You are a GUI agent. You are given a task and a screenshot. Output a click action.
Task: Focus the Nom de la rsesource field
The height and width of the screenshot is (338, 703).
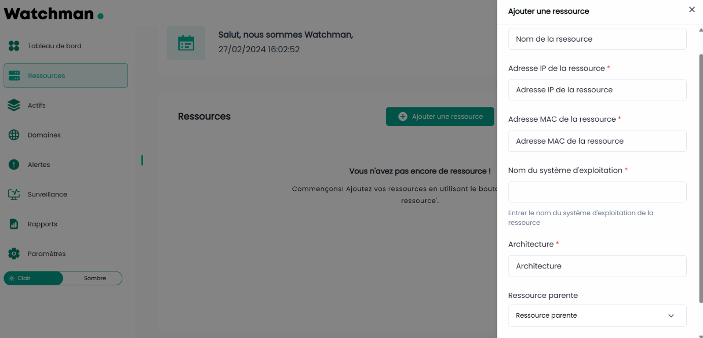[597, 39]
